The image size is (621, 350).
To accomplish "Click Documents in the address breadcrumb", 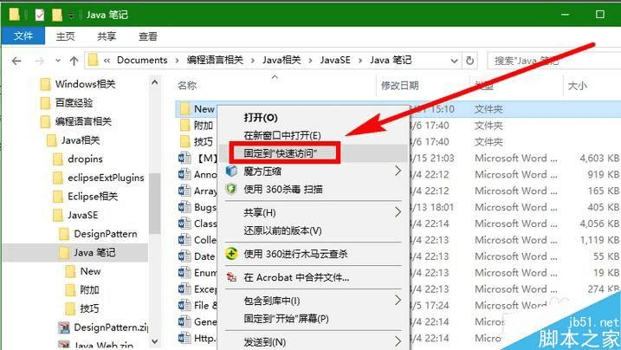I will point(142,60).
